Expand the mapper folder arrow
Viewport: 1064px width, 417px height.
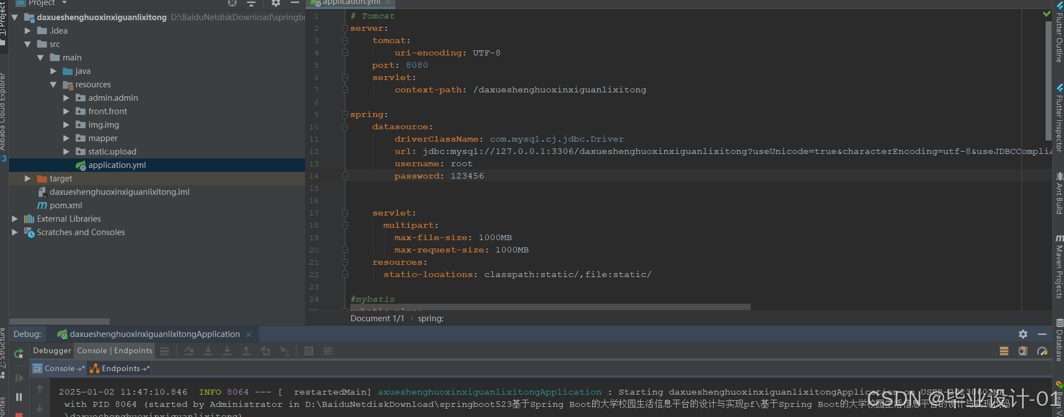pyautogui.click(x=66, y=138)
